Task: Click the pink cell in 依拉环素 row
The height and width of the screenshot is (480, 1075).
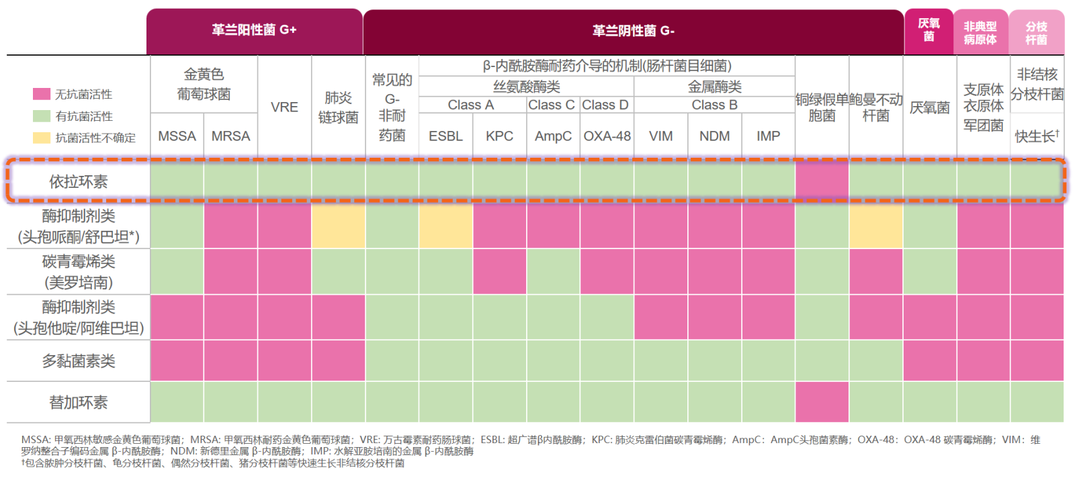Action: (x=822, y=182)
